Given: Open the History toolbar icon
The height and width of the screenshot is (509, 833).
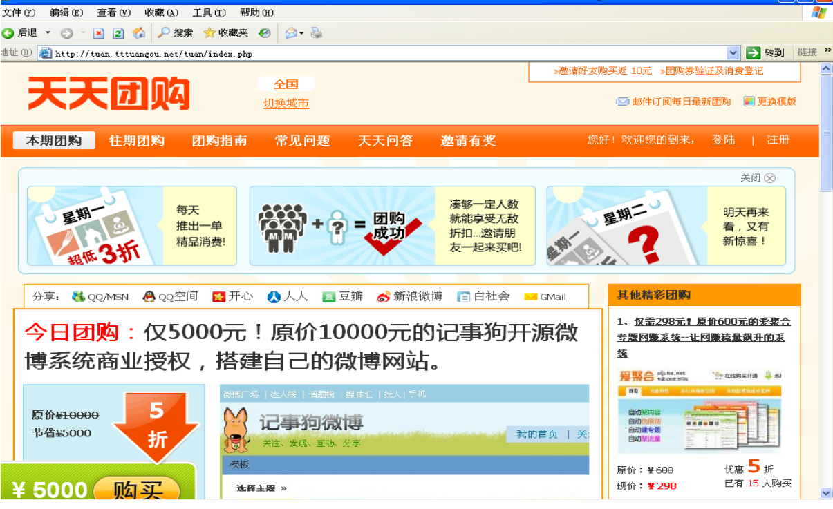Looking at the screenshot, I should click(265, 32).
